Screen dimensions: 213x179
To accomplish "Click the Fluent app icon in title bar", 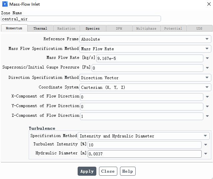I will (4, 4).
